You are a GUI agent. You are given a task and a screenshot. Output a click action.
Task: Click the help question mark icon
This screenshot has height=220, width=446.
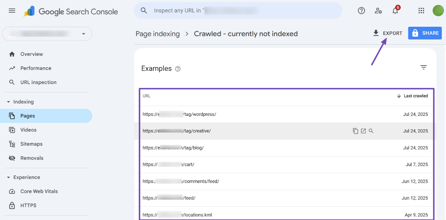(x=361, y=11)
